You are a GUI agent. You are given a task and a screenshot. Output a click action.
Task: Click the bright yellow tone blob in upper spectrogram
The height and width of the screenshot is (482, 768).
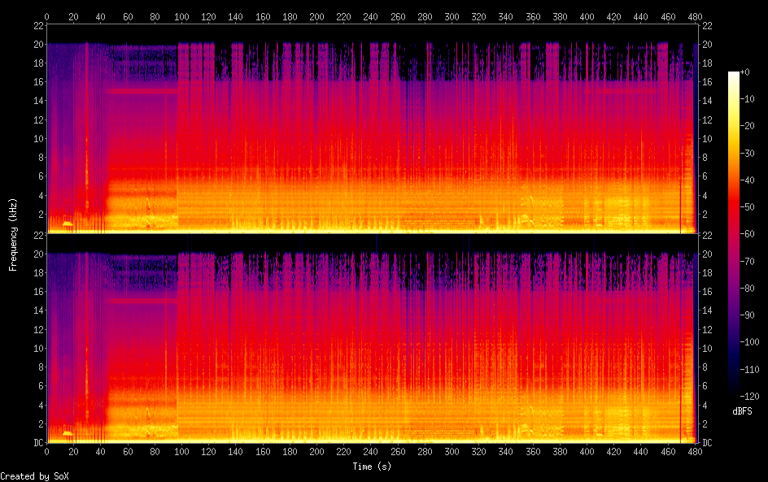pyautogui.click(x=68, y=224)
